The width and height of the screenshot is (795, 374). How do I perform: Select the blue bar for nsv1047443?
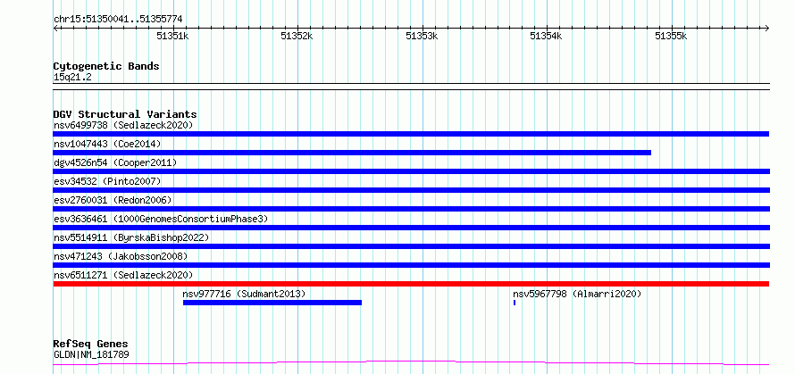[x=352, y=153]
